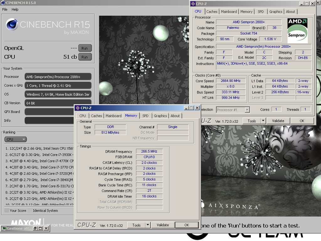Open About tab in CPU-Z Memory window

pos(175,116)
